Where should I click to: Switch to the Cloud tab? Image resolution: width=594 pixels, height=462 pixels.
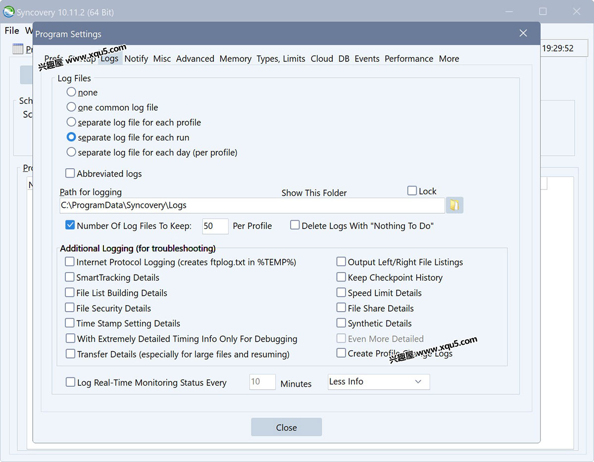pos(322,58)
